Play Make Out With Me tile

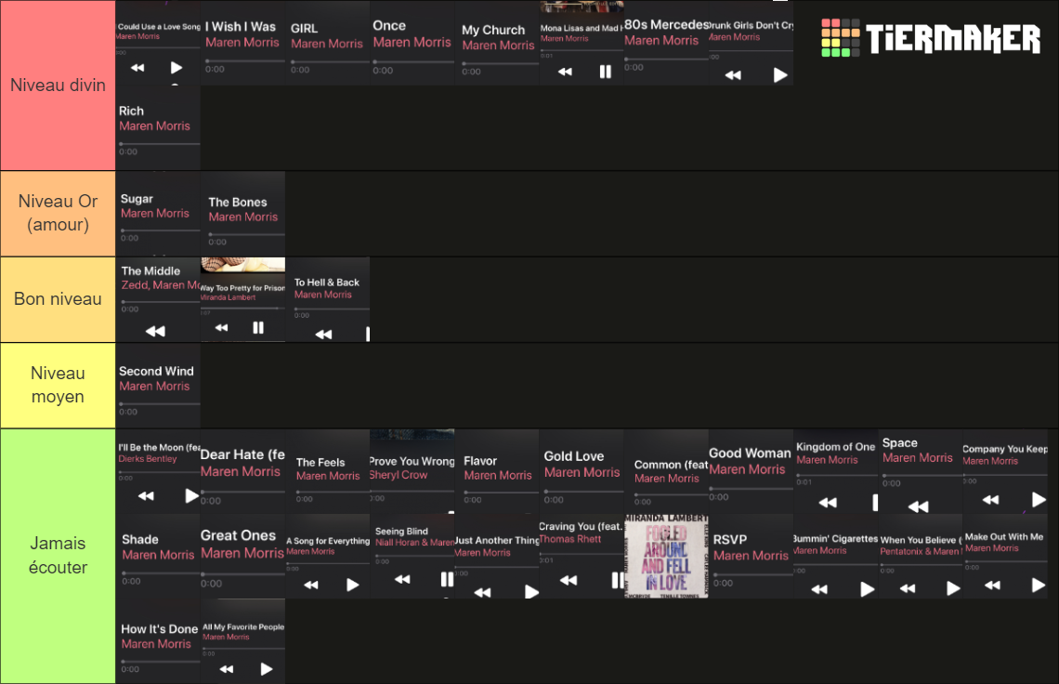coord(1038,585)
